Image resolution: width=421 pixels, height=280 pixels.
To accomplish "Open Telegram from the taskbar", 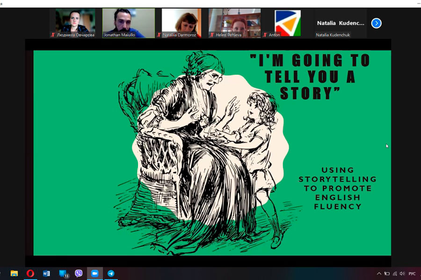I will [x=111, y=273].
